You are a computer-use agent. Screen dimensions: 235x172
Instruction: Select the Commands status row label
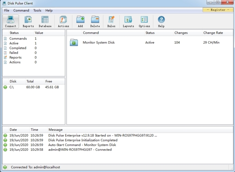[18, 39]
